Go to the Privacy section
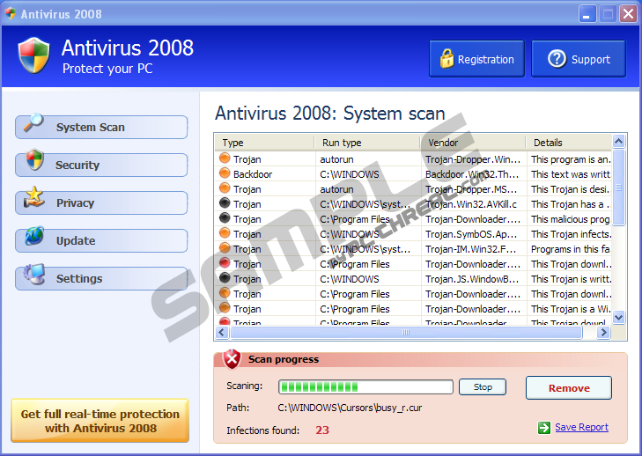This screenshot has height=456, width=642. click(x=101, y=203)
